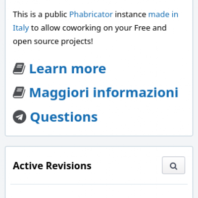The width and height of the screenshot is (198, 198).
Task: Click the paper plane icon beside Questions
Action: (19, 117)
